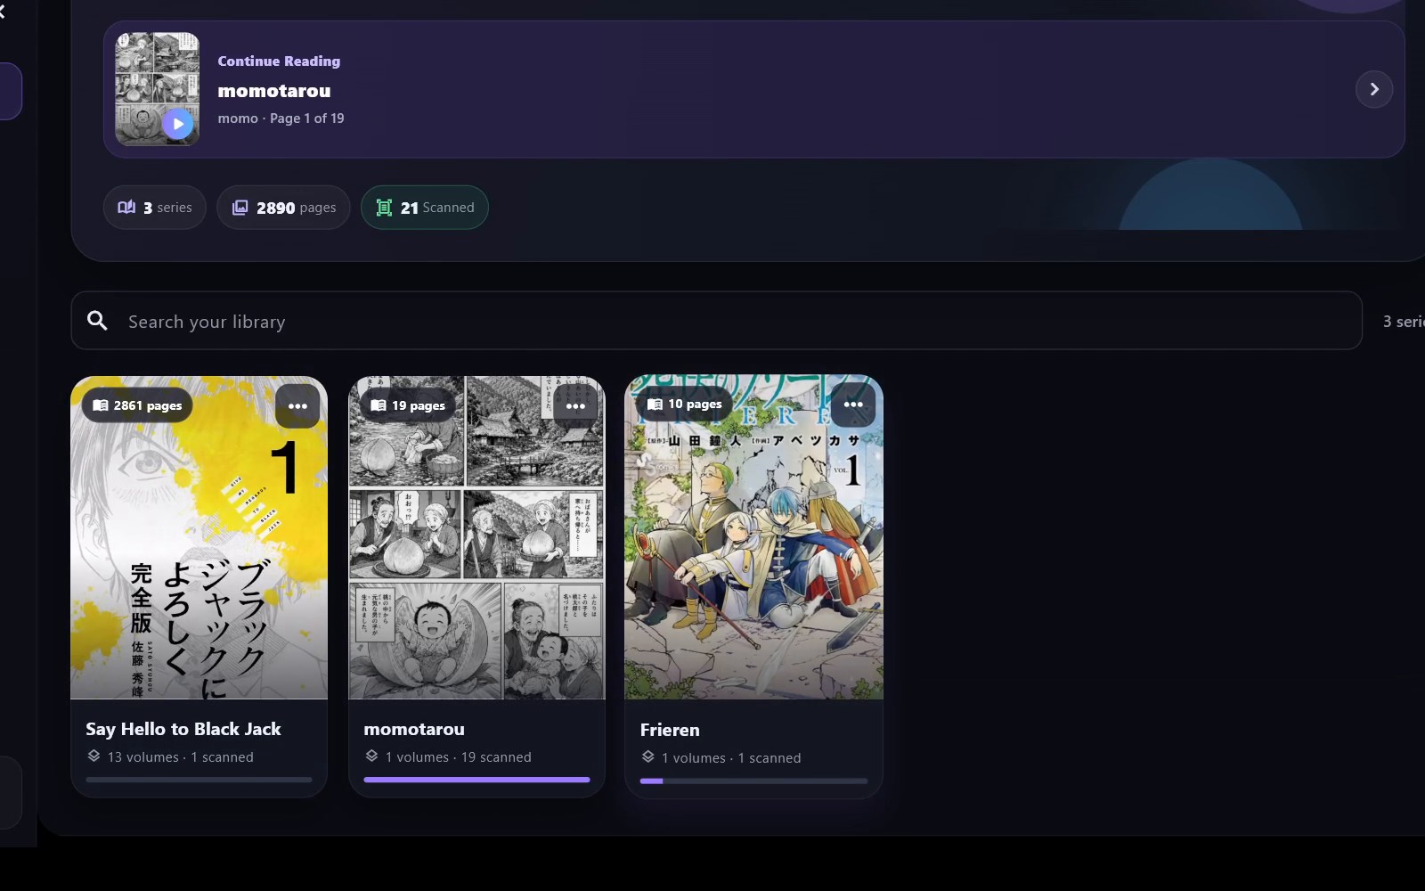Click the 2861 pages badge

(137, 405)
